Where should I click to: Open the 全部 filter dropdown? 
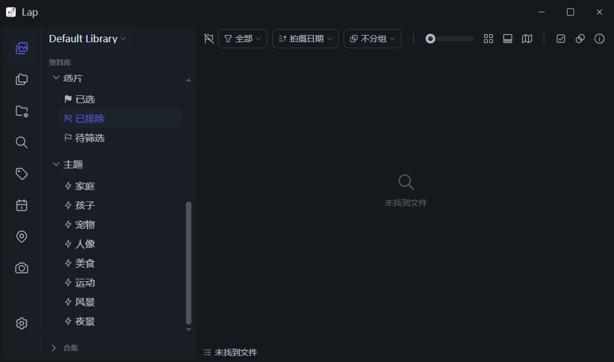tap(242, 39)
